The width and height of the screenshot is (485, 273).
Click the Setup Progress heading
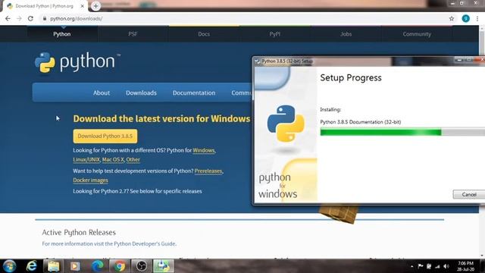click(x=351, y=77)
